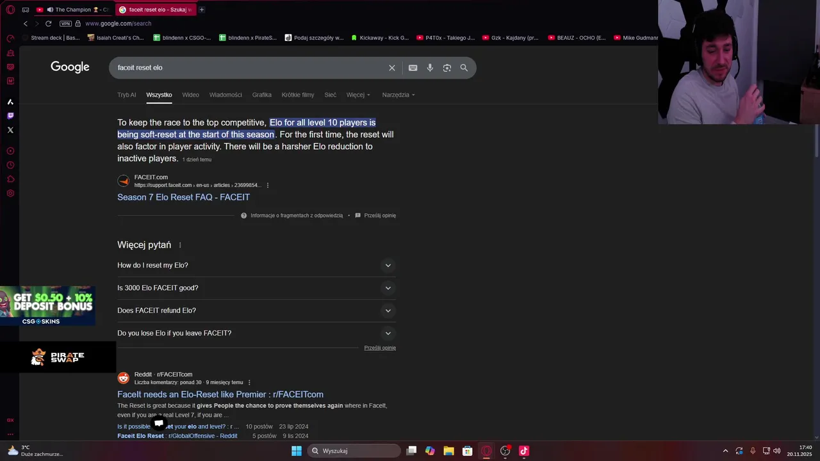Go back using the browser back arrow
This screenshot has width=820, height=461.
click(x=26, y=24)
